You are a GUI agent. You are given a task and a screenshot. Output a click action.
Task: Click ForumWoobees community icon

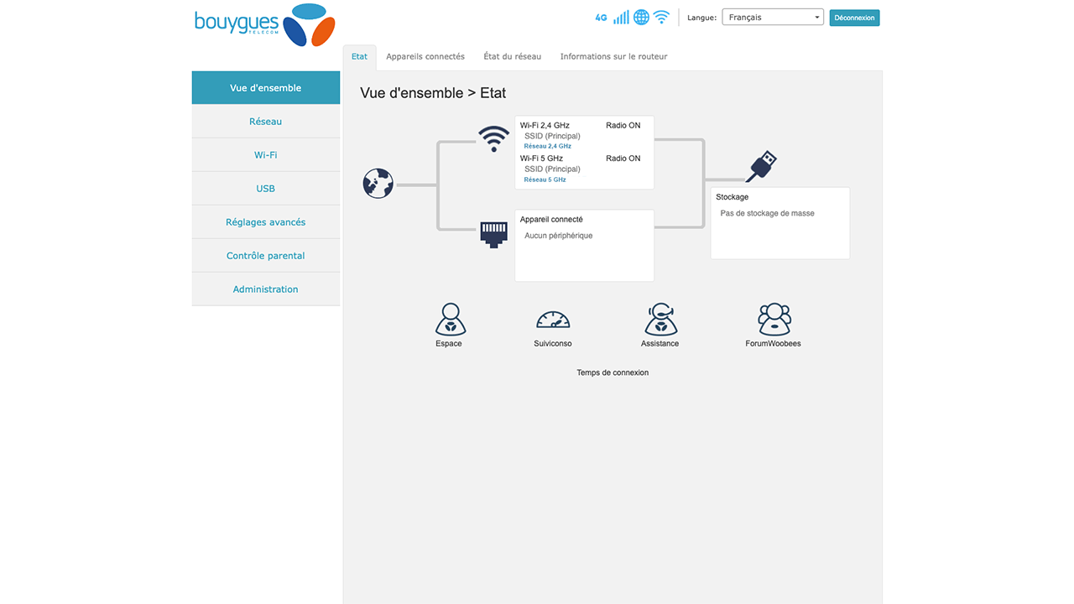[774, 319]
